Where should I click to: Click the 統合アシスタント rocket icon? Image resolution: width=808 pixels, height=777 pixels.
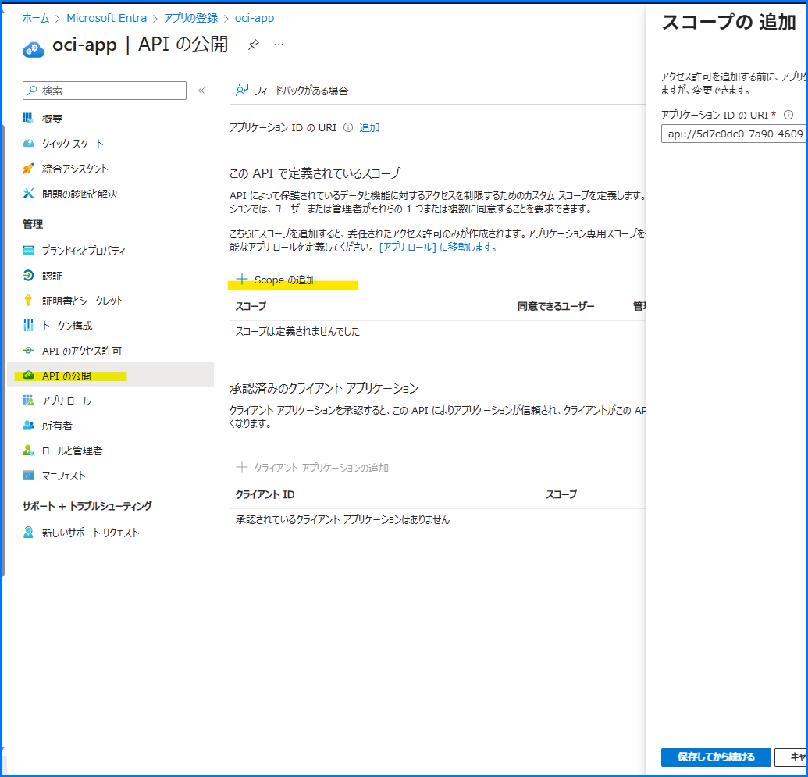(x=28, y=169)
